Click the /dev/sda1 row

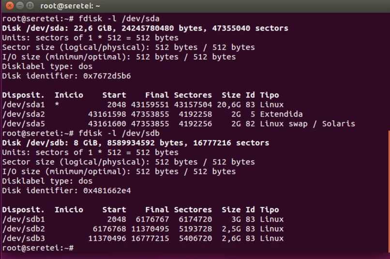[x=143, y=105]
